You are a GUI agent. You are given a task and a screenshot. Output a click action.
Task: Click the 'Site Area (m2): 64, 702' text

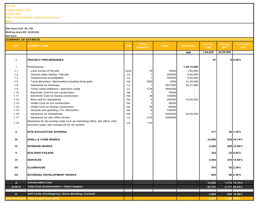20,29
